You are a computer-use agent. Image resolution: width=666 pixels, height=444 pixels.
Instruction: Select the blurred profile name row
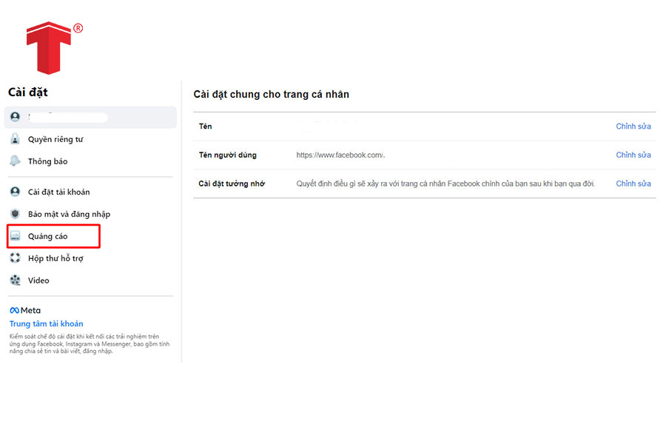[90, 117]
